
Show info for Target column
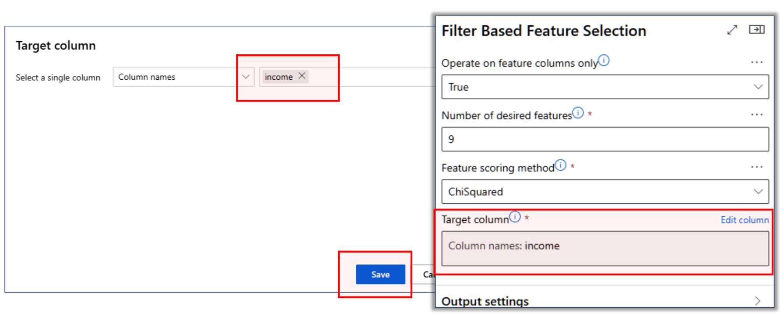(515, 217)
